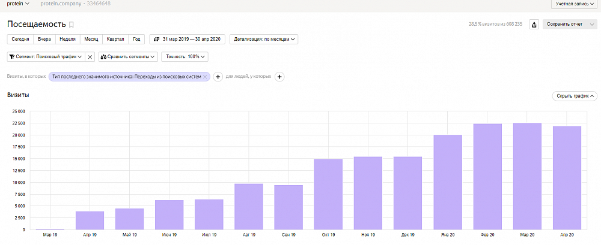
Task: Collapse the chart with Скрыть график
Action: click(575, 96)
